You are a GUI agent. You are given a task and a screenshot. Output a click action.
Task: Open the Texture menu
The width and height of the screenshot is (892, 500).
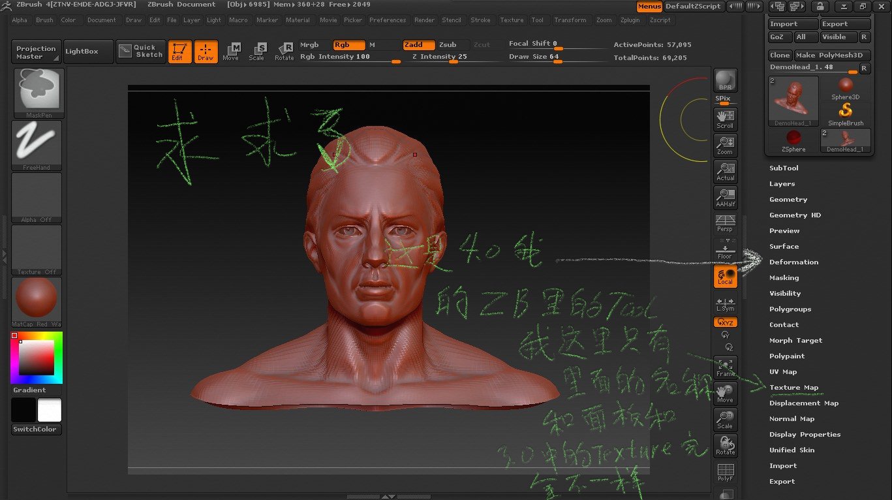click(512, 20)
